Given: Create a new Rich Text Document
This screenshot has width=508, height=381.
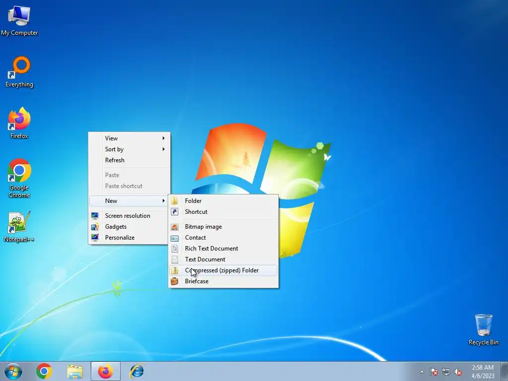Looking at the screenshot, I should [223, 249].
